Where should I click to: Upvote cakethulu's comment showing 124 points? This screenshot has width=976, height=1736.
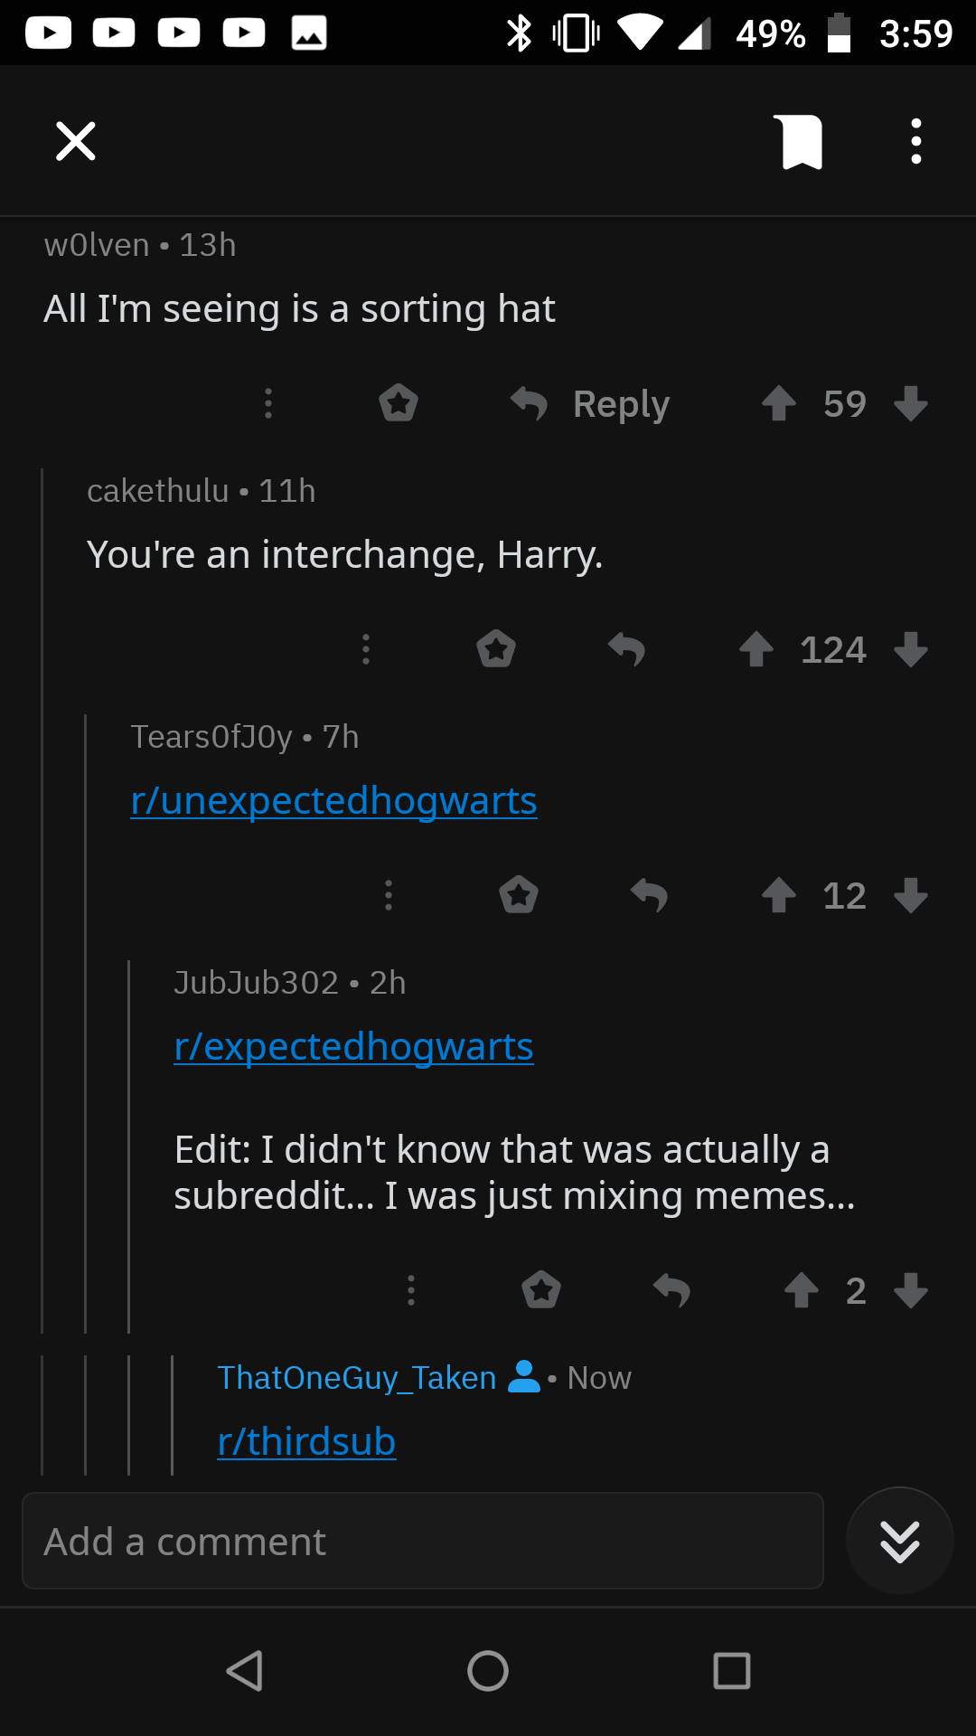point(757,649)
